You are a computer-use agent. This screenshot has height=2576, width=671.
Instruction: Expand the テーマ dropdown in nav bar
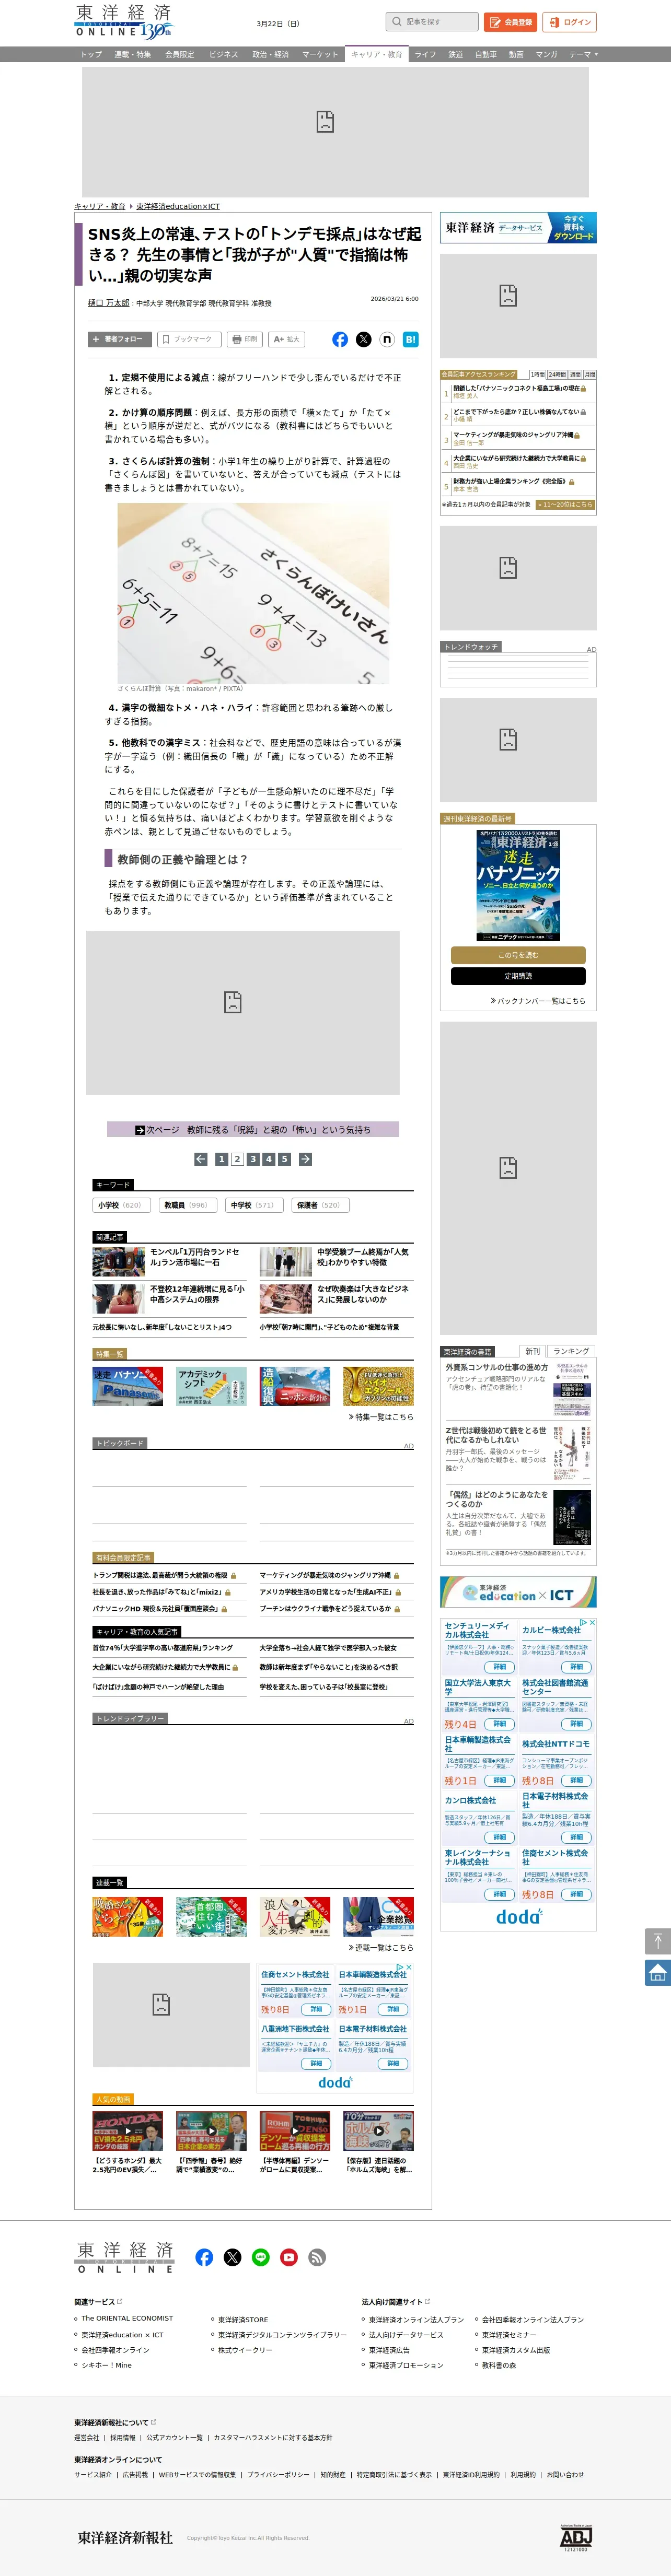[x=584, y=55]
